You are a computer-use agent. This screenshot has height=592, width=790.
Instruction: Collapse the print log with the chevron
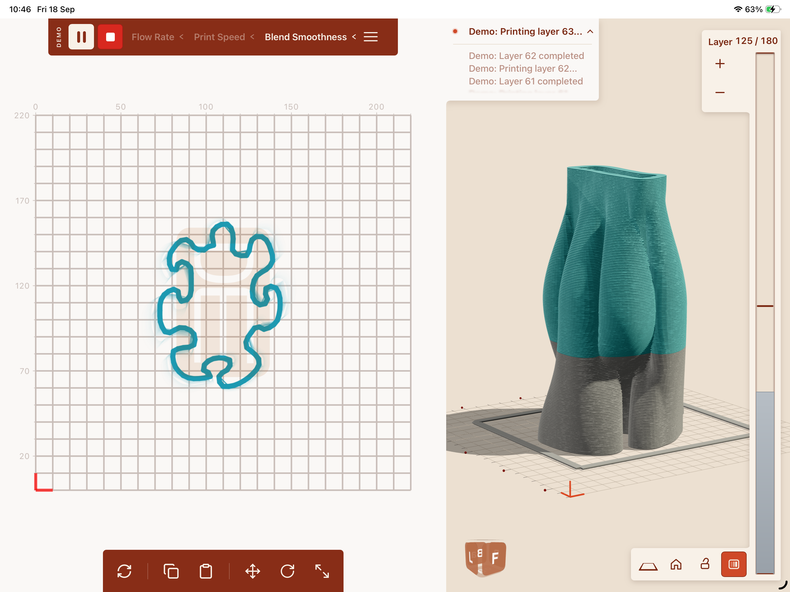tap(590, 32)
